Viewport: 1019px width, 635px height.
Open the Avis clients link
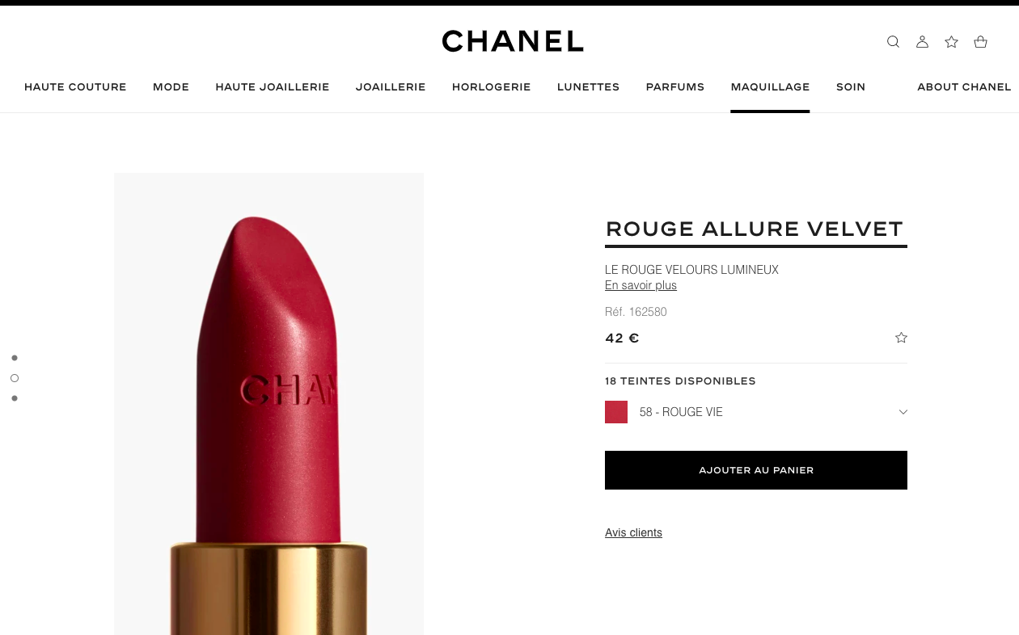633,532
